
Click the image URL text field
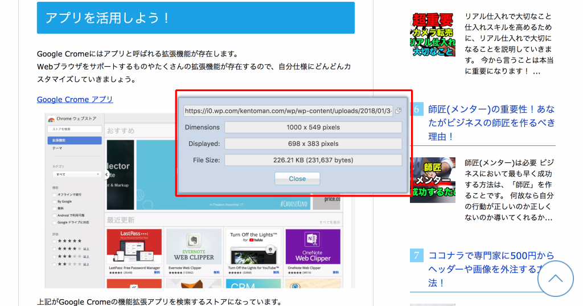pyautogui.click(x=288, y=111)
